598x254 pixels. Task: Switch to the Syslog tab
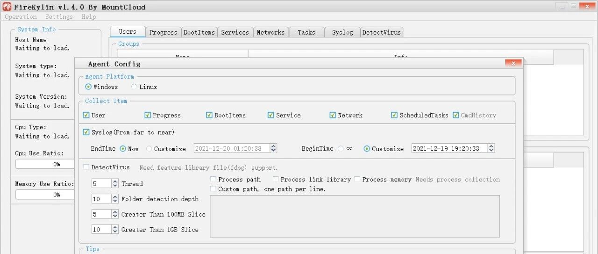pyautogui.click(x=342, y=32)
